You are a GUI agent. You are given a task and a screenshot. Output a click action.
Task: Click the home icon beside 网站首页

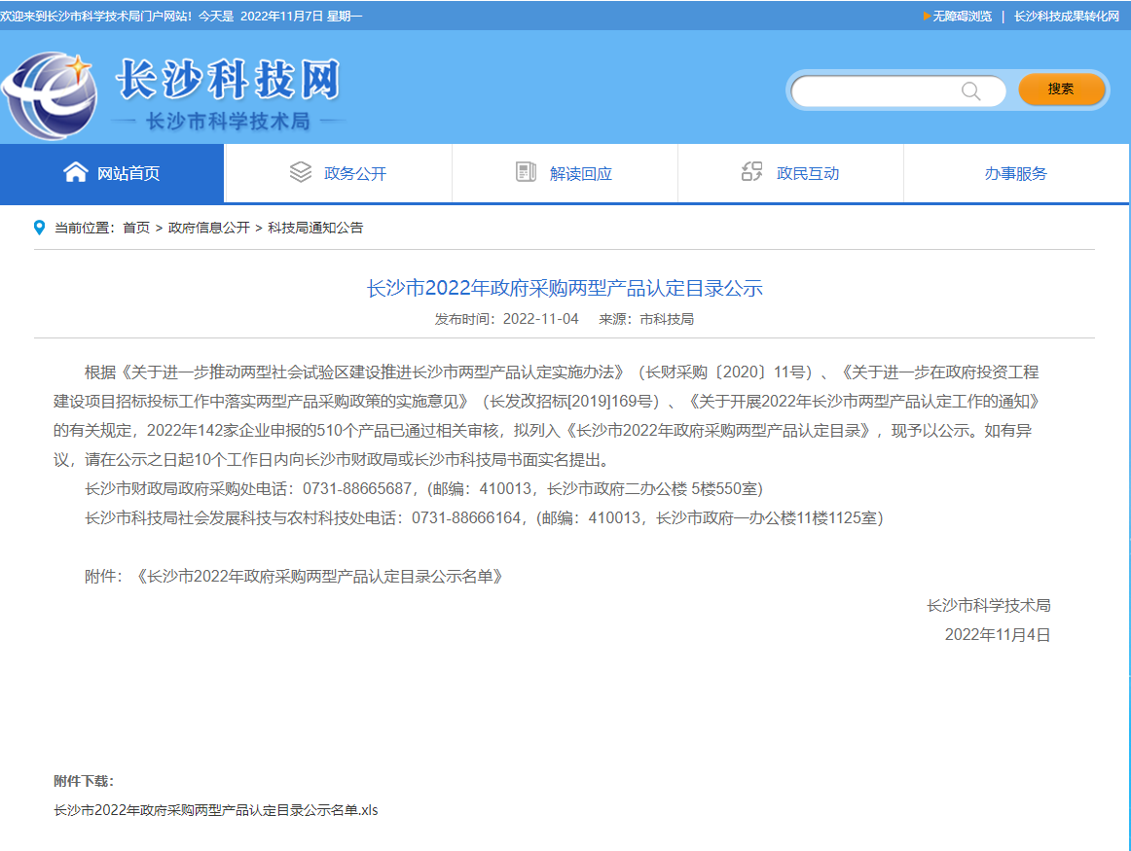click(75, 172)
